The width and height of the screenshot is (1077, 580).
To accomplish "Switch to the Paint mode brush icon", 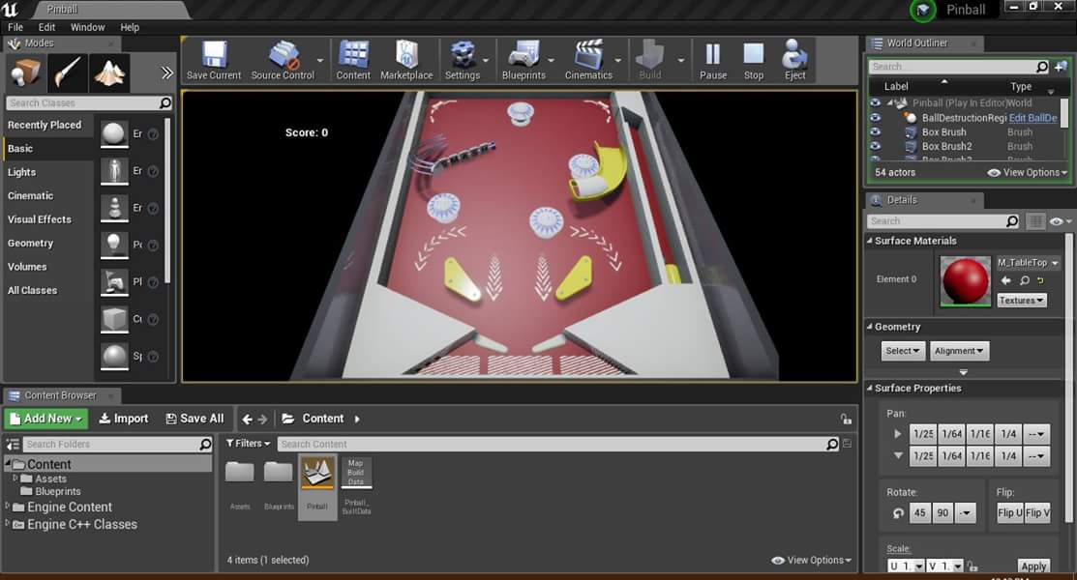I will [68, 72].
